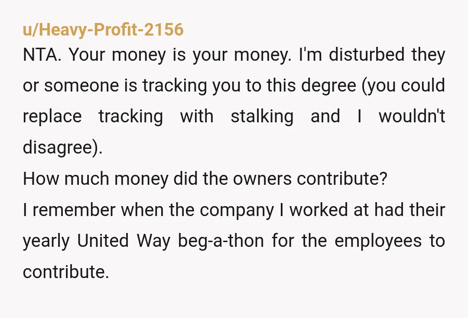Viewport: 468px width, 318px height.
Task: Click the word "replace" in third line
Action: [x=52, y=118]
